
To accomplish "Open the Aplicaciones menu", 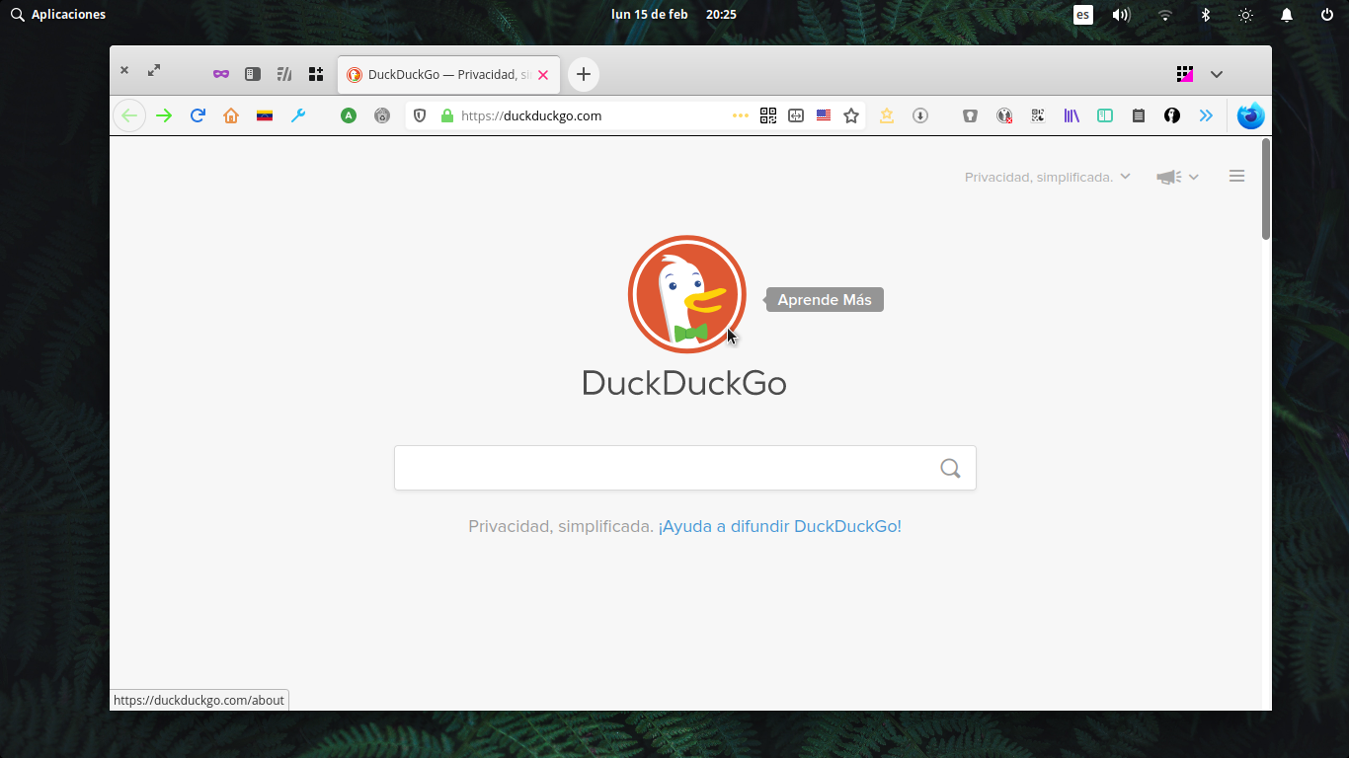I will 58,15.
